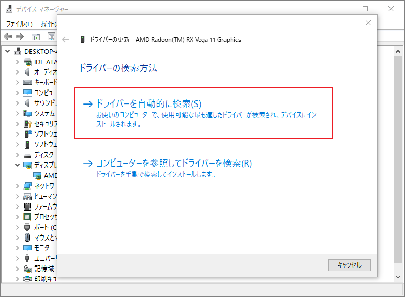Close the driver update dialog
Screen dimensions: 405x297
368,23
